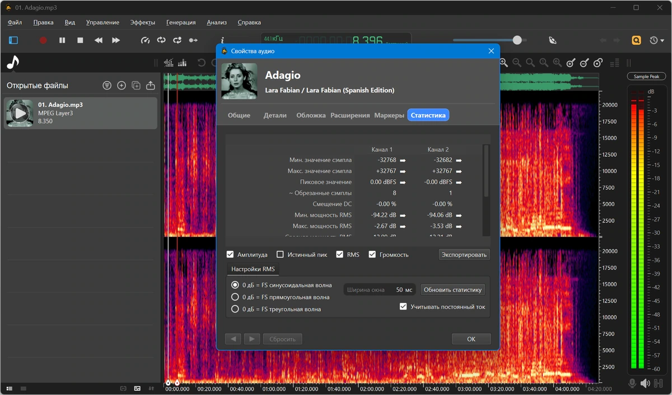Mute output using the speaker icon

[x=645, y=383]
